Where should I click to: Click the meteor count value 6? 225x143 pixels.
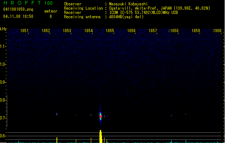51,16
